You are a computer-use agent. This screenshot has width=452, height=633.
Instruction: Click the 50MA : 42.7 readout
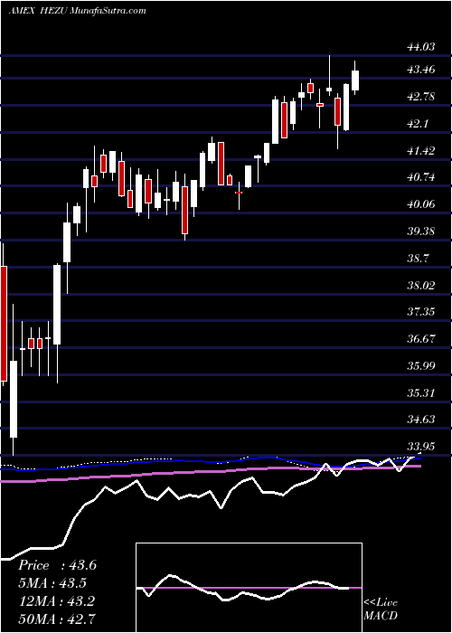pyautogui.click(x=57, y=619)
